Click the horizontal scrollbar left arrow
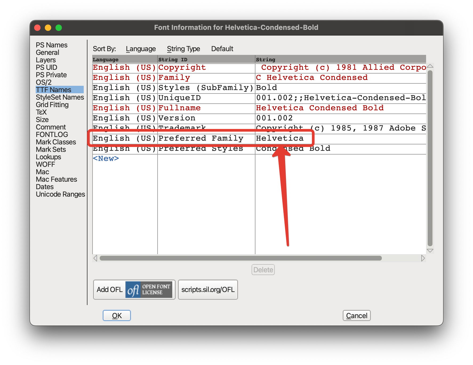Screen dimensions: 473x365 click(x=95, y=258)
